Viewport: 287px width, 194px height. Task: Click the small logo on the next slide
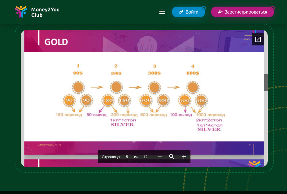(254, 164)
